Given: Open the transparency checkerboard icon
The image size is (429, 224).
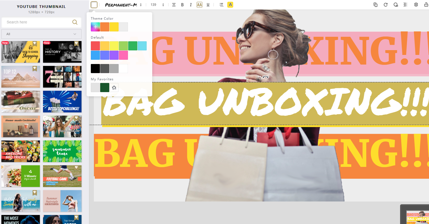Looking at the screenshot, I should [406, 5].
